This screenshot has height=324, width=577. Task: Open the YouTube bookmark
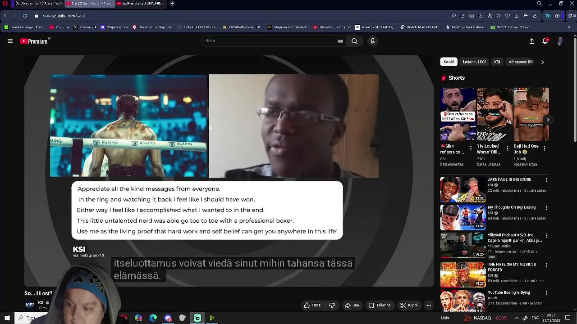tap(60, 27)
